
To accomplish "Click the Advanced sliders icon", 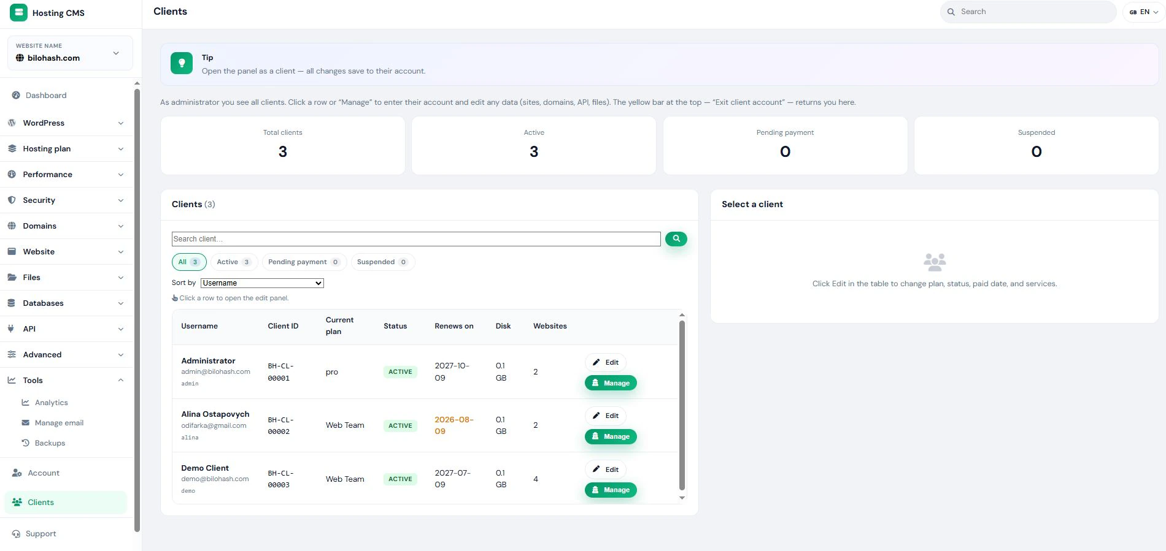I will tap(12, 354).
